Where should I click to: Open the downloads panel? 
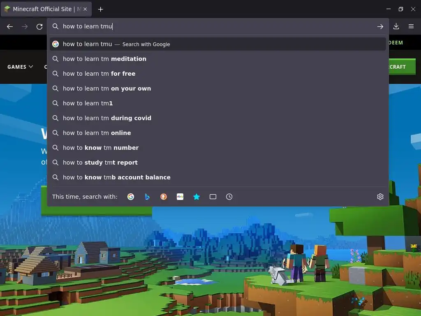tap(396, 26)
